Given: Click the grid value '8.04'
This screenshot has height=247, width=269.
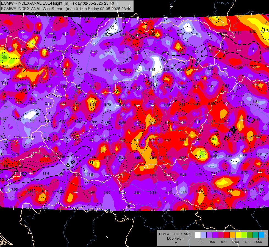Looking at the screenshot, I should coord(79,69).
